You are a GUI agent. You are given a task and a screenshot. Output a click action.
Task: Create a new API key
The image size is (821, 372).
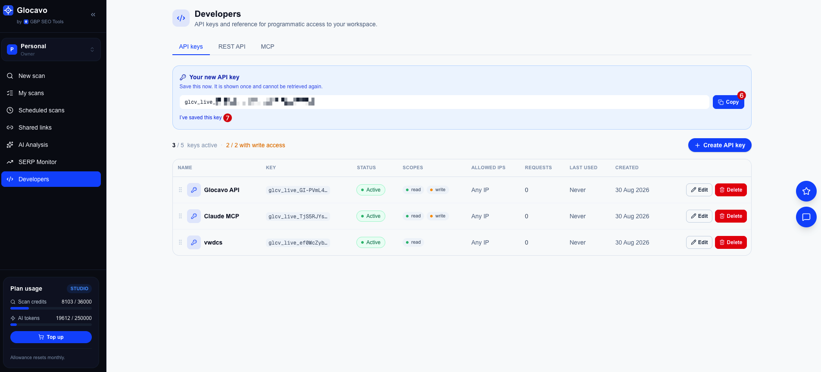coord(720,145)
